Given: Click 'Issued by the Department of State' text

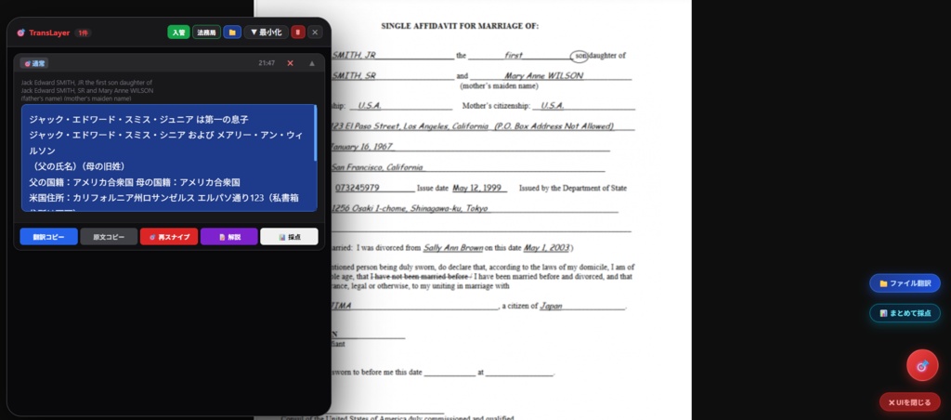Looking at the screenshot, I should point(572,188).
